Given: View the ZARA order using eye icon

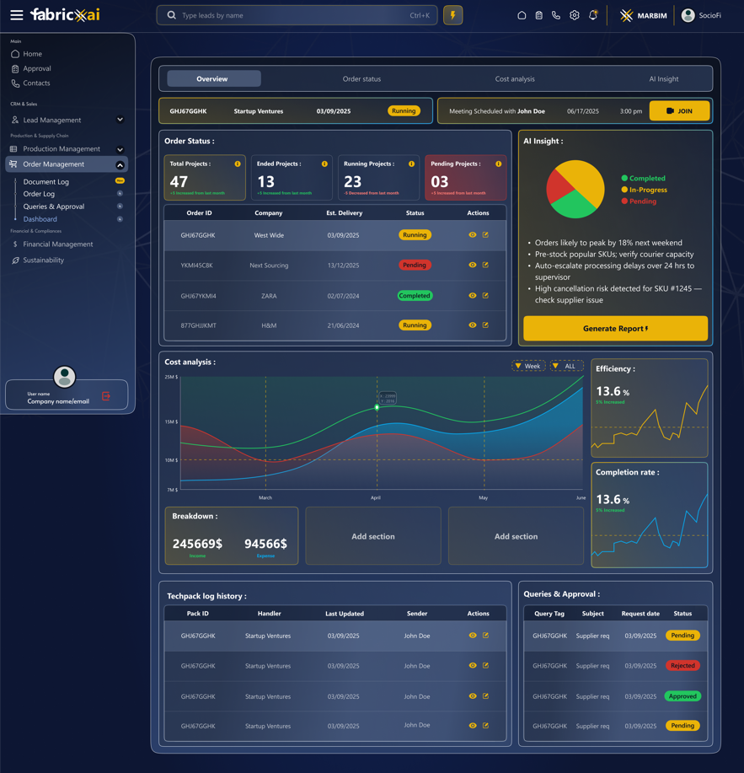Looking at the screenshot, I should pos(473,296).
